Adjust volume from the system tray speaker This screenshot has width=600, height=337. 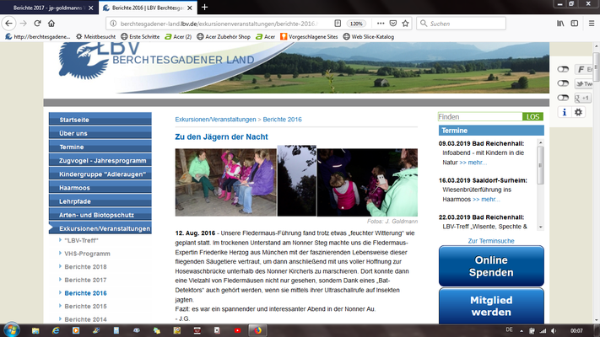click(x=554, y=330)
